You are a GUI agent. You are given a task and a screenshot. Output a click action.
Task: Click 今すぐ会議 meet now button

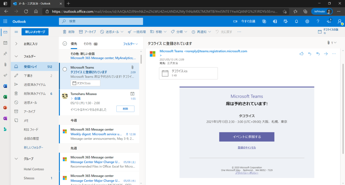[x=244, y=22]
